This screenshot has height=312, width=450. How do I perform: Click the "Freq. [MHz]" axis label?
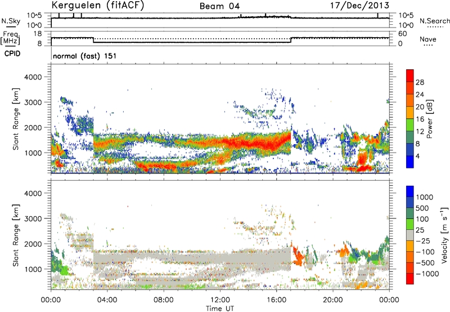click(11, 38)
